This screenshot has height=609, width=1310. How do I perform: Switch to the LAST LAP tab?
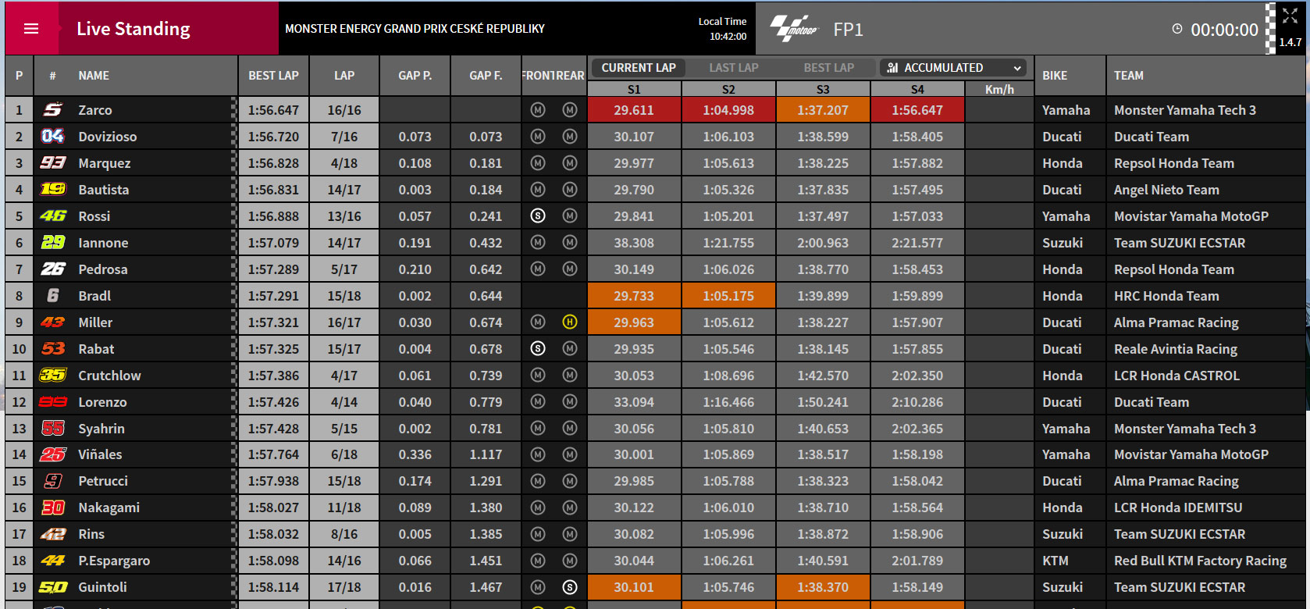click(x=733, y=68)
